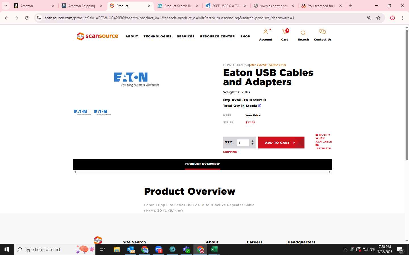The width and height of the screenshot is (409, 255).
Task: Switch to the 30FT USB2.0 tab
Action: (x=226, y=6)
